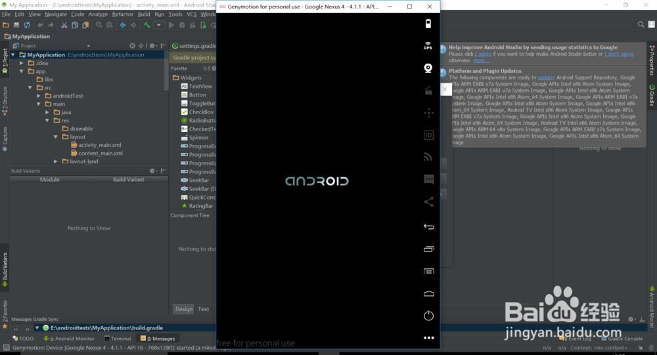Click the Open folder toolbar icon
Screen dimensions: 657x355
6,25
